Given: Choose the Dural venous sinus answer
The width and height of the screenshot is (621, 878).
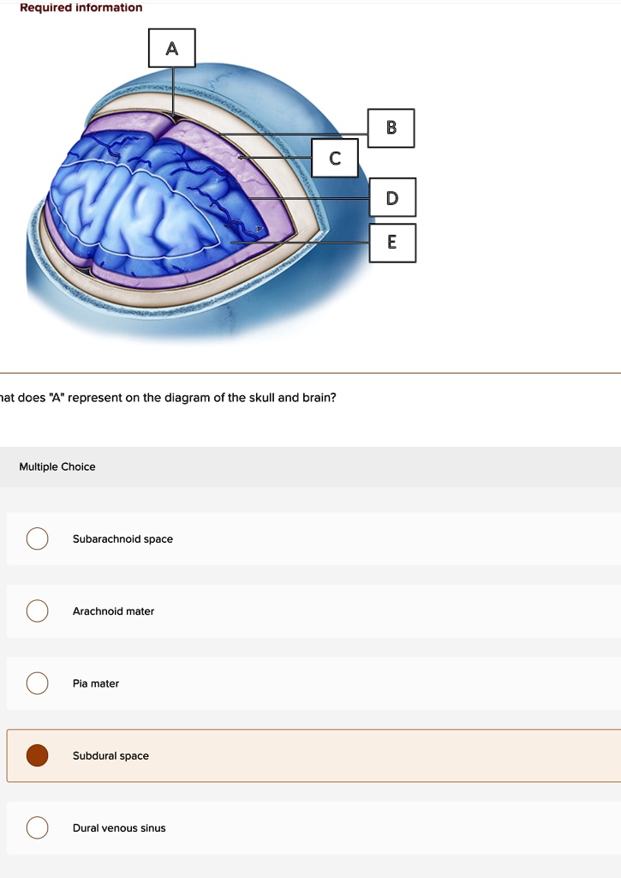Looking at the screenshot, I should (x=38, y=828).
